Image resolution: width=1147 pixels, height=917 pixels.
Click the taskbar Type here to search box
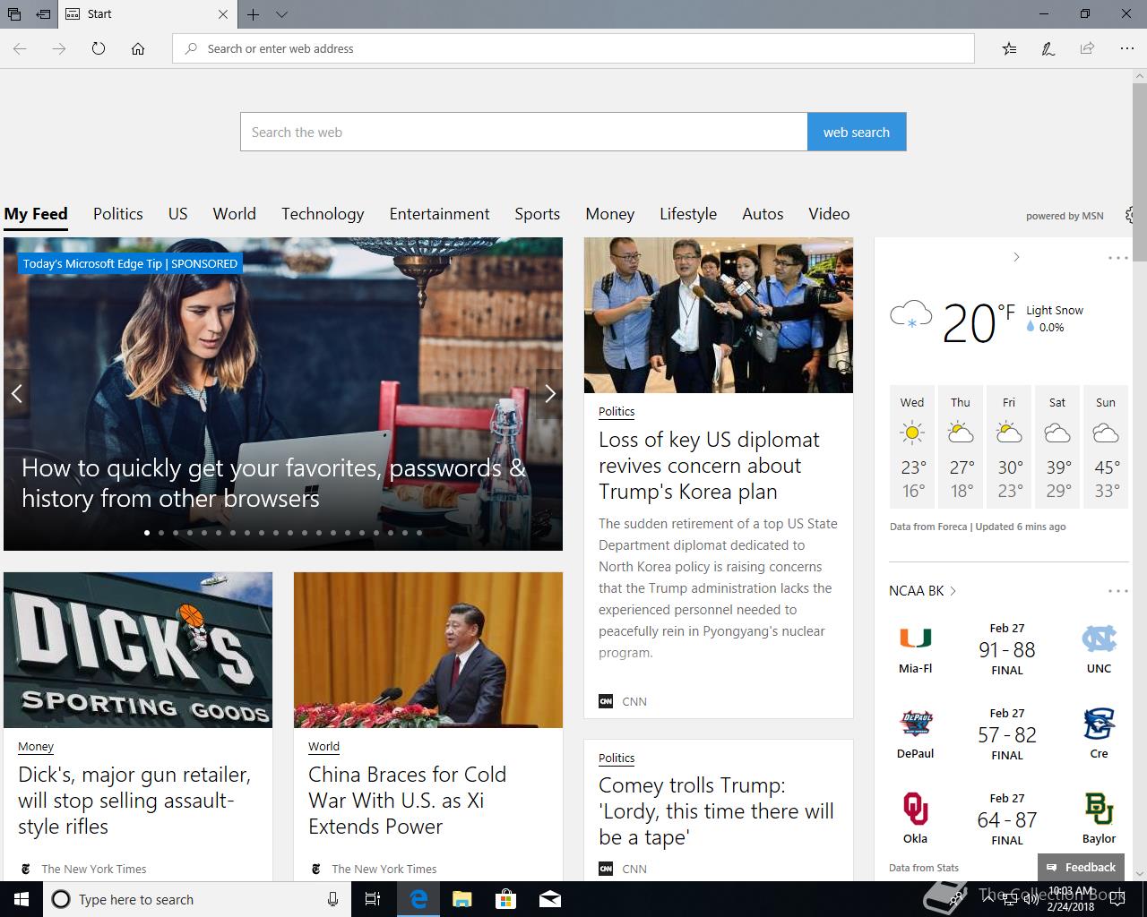pyautogui.click(x=196, y=899)
